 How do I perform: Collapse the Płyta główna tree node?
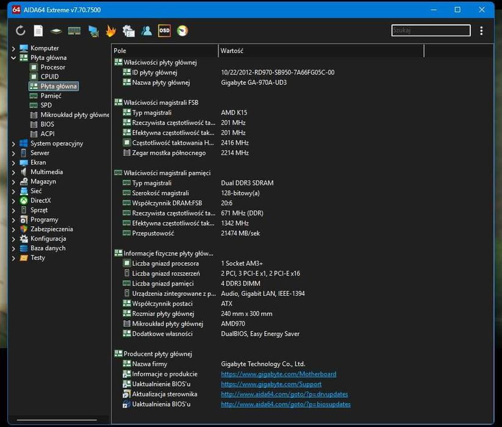pos(13,58)
